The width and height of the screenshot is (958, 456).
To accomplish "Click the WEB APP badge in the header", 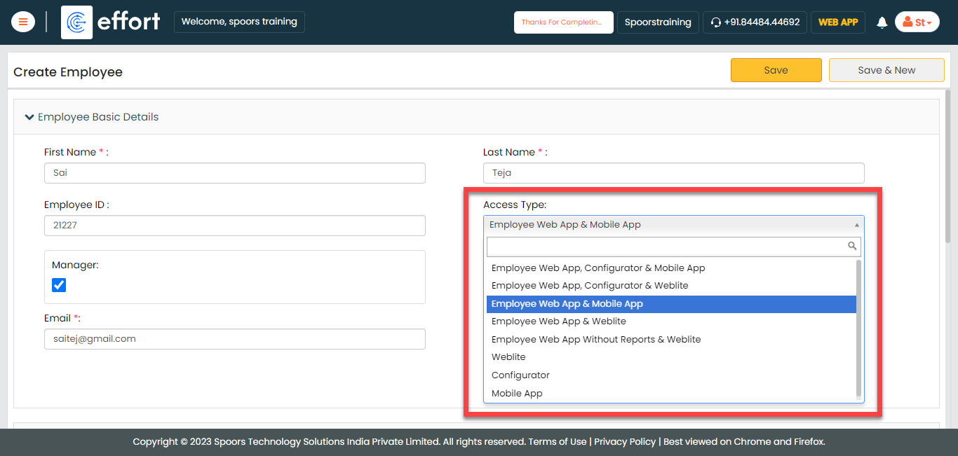I will pyautogui.click(x=837, y=22).
